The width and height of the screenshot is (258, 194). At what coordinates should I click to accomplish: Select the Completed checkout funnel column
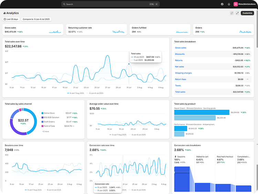(x=244, y=173)
